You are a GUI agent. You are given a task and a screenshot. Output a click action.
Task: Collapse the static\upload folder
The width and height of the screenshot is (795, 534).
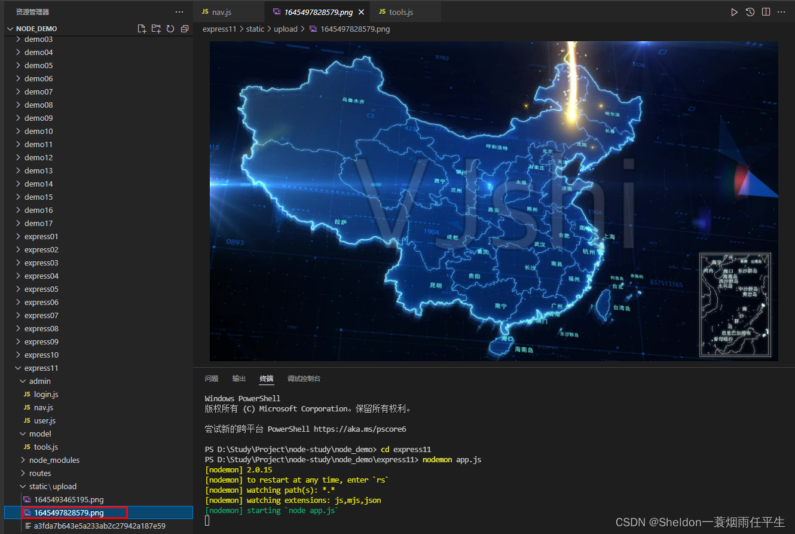pos(99,486)
